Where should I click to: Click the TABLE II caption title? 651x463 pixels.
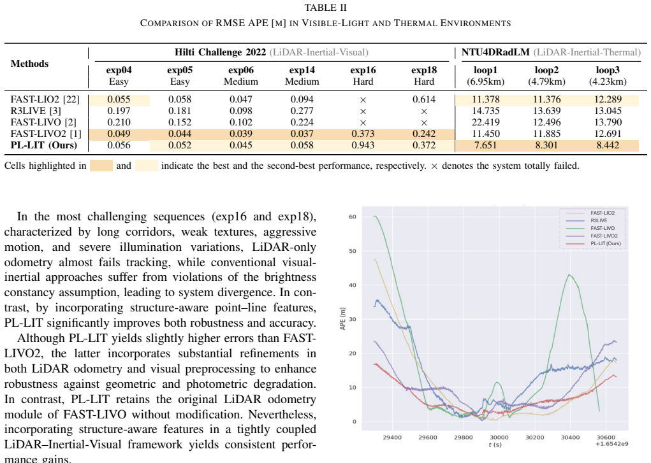(x=325, y=8)
